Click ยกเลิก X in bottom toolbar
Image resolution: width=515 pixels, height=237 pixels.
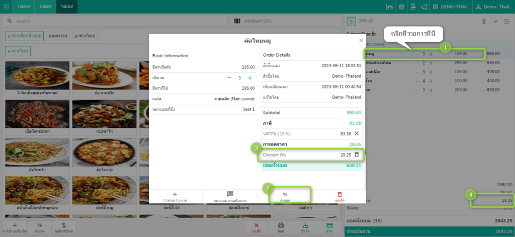coord(256,228)
